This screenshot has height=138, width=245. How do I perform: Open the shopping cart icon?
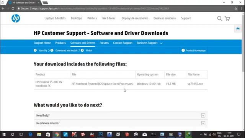click(x=227, y=18)
